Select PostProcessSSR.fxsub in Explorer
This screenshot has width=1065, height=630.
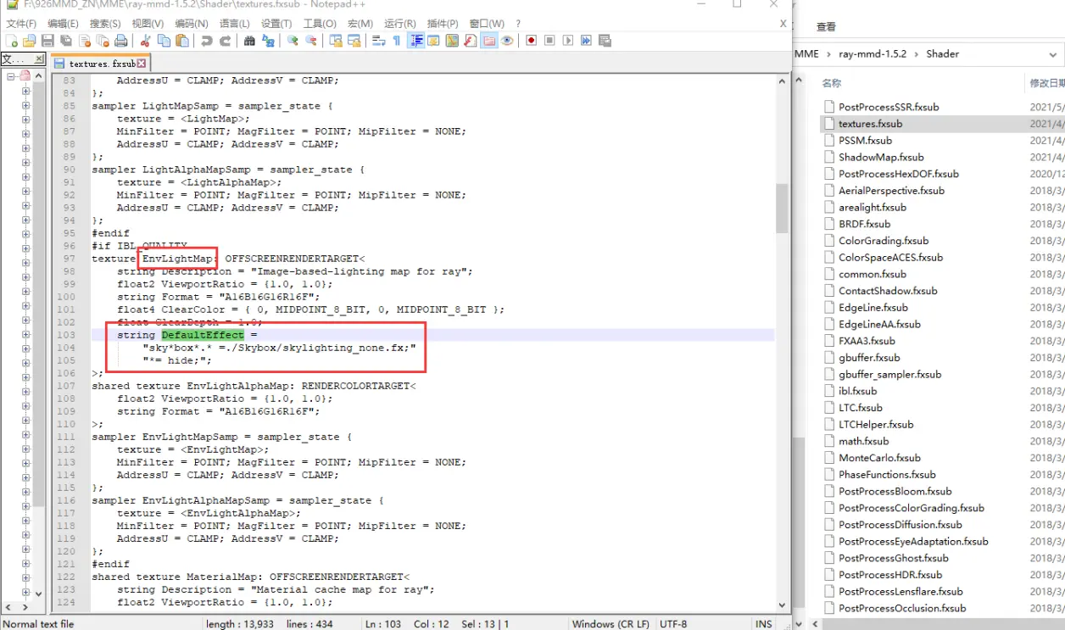pyautogui.click(x=889, y=107)
